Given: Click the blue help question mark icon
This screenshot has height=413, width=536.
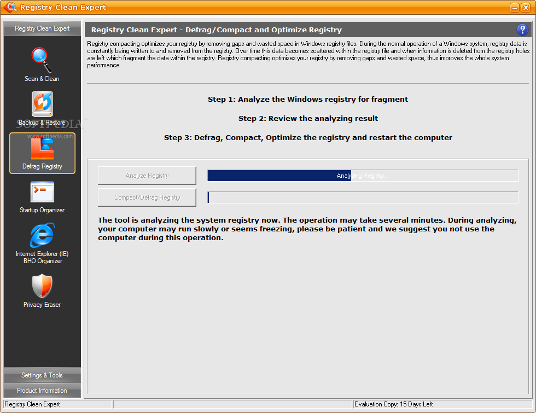Looking at the screenshot, I should pos(522,30).
